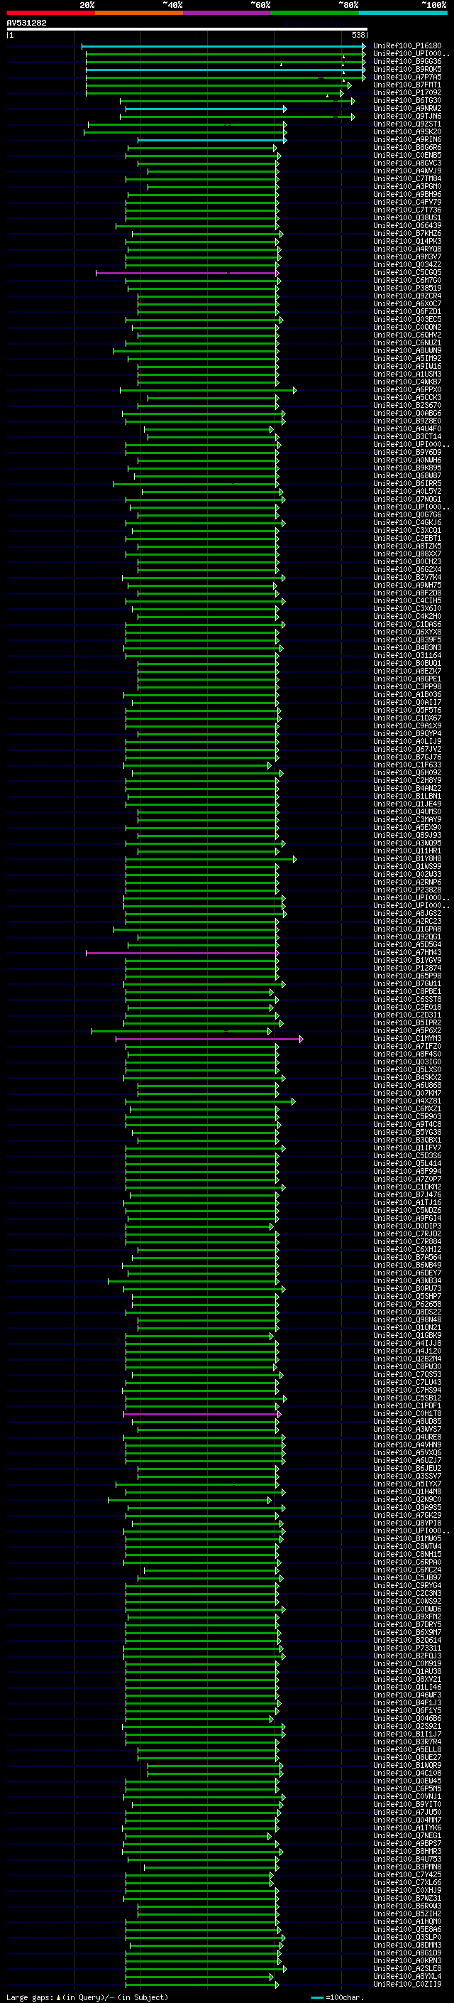Select the UniRef100_Q3SLP0 label

[x=407, y=1937]
